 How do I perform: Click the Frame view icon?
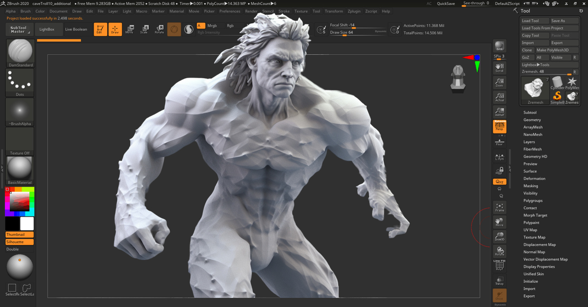tap(499, 207)
